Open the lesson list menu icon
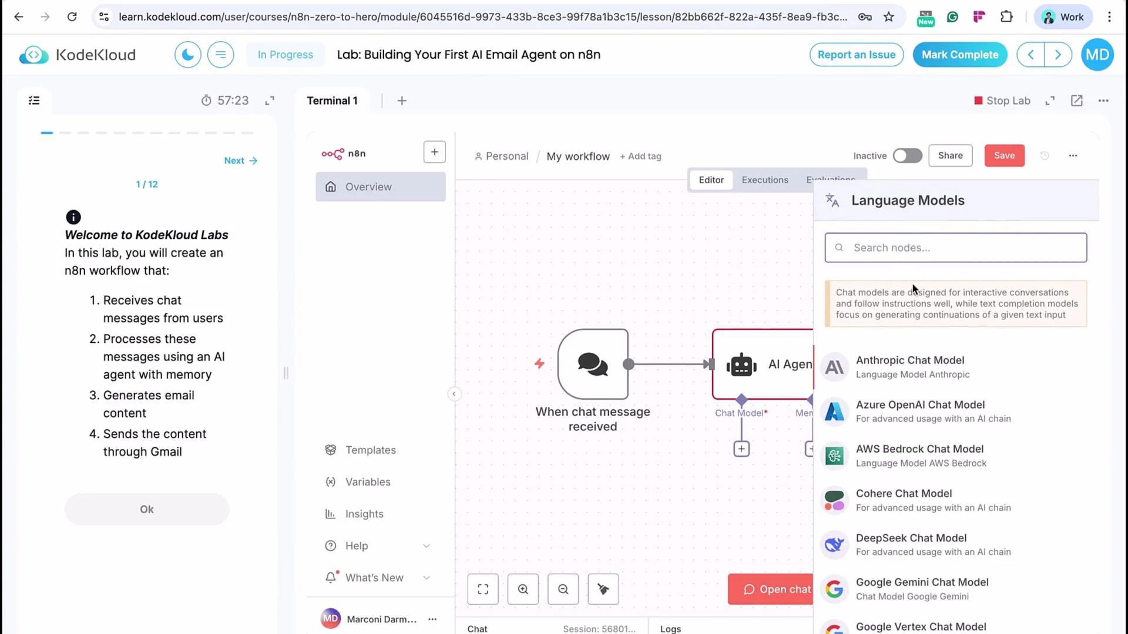 coord(221,55)
